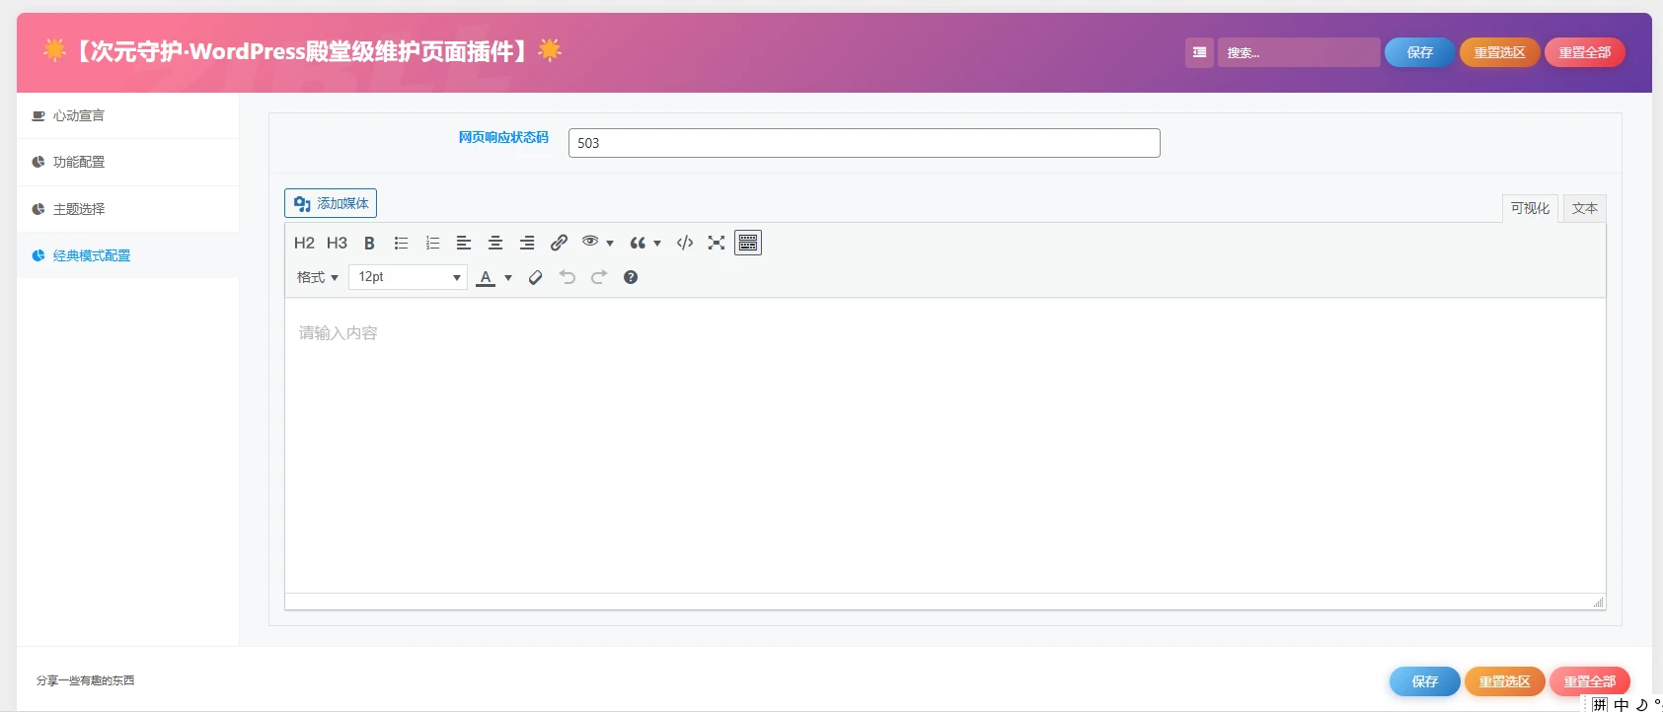The image size is (1663, 712).
Task: Insert or edit a link
Action: [x=559, y=243]
